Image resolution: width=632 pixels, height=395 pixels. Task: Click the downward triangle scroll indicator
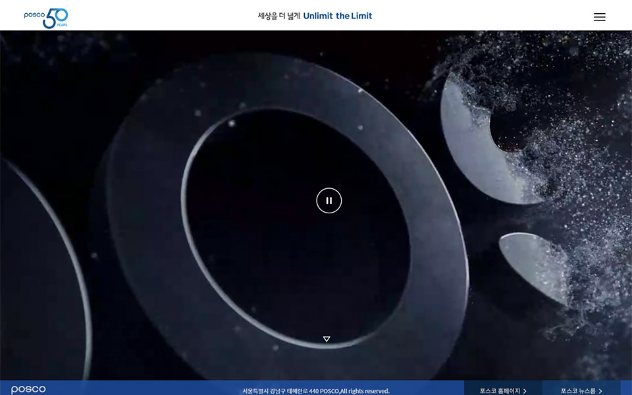point(327,339)
